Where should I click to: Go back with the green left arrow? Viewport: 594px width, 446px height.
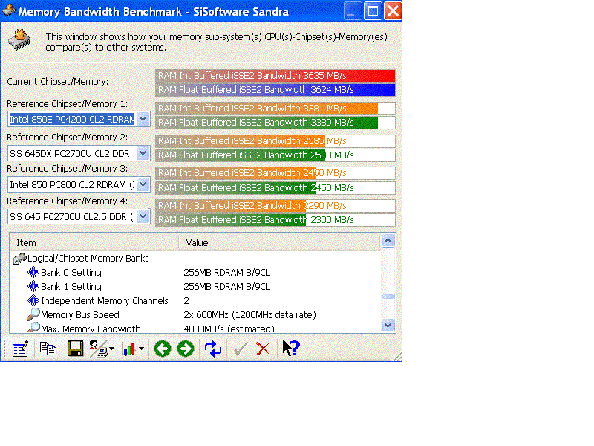click(163, 349)
